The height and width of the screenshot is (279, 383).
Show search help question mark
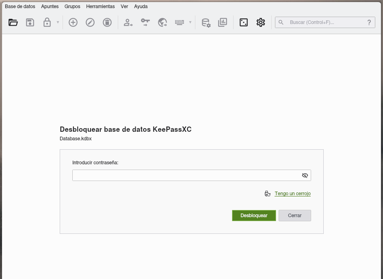tap(369, 22)
